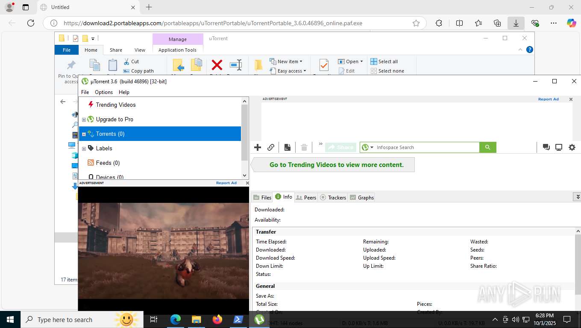
Task: Click Select all in Explorer ribbon
Action: pyautogui.click(x=384, y=61)
